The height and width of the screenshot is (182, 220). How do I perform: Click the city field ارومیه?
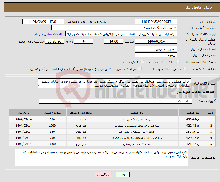click(x=156, y=55)
